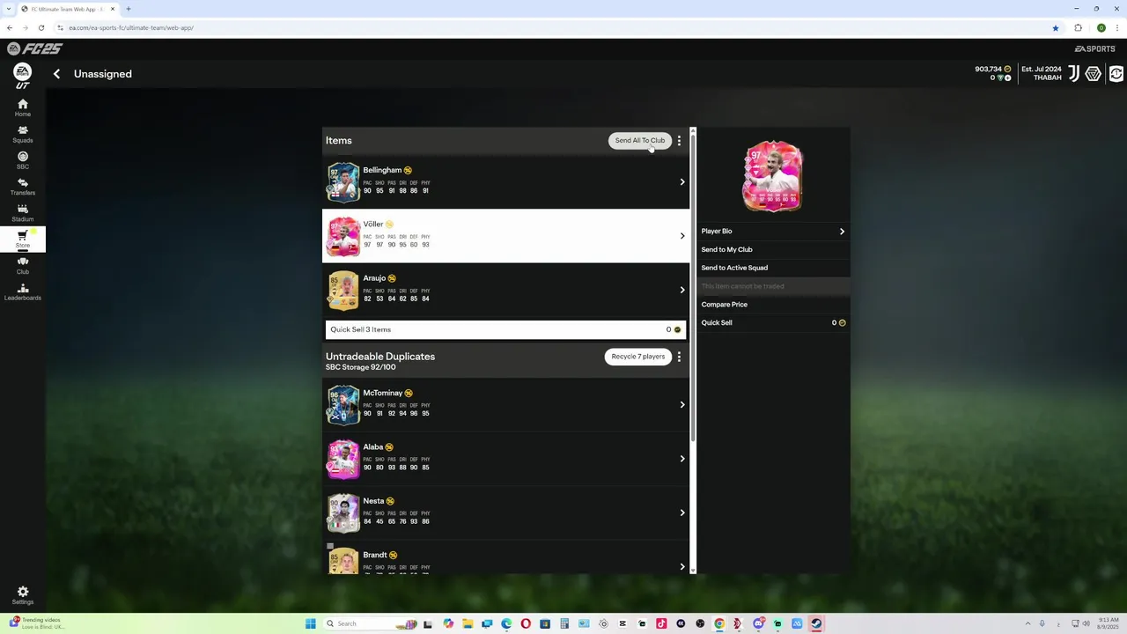1127x634 pixels.
Task: Select Compare Price option
Action: coord(772,305)
